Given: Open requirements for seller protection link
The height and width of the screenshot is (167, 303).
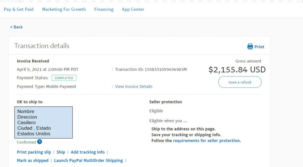Looking at the screenshot, I should 206,141.
